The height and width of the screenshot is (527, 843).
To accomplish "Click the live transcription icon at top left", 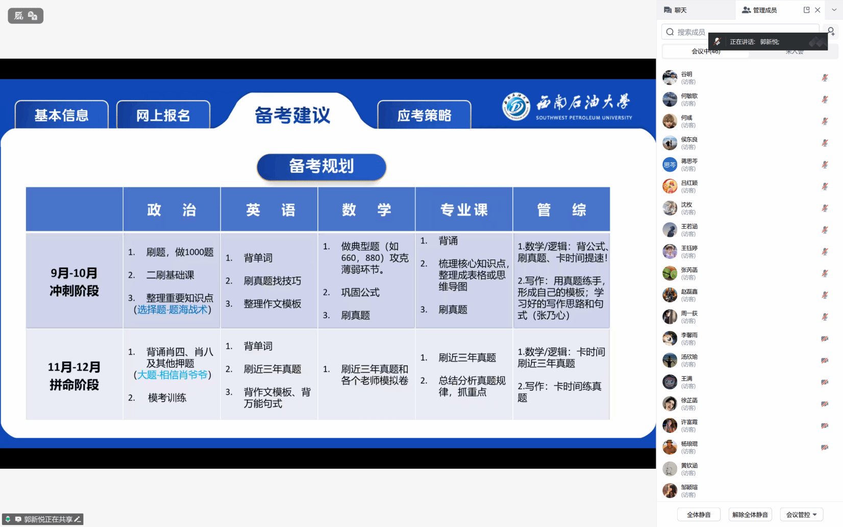I will [19, 16].
